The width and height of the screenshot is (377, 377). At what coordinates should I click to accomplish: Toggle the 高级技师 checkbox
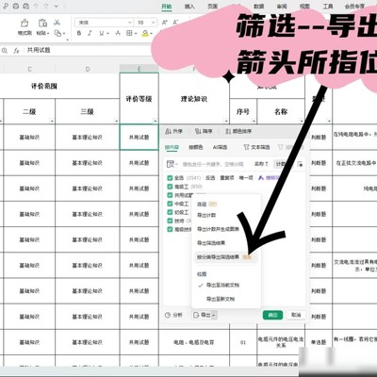pos(170,229)
